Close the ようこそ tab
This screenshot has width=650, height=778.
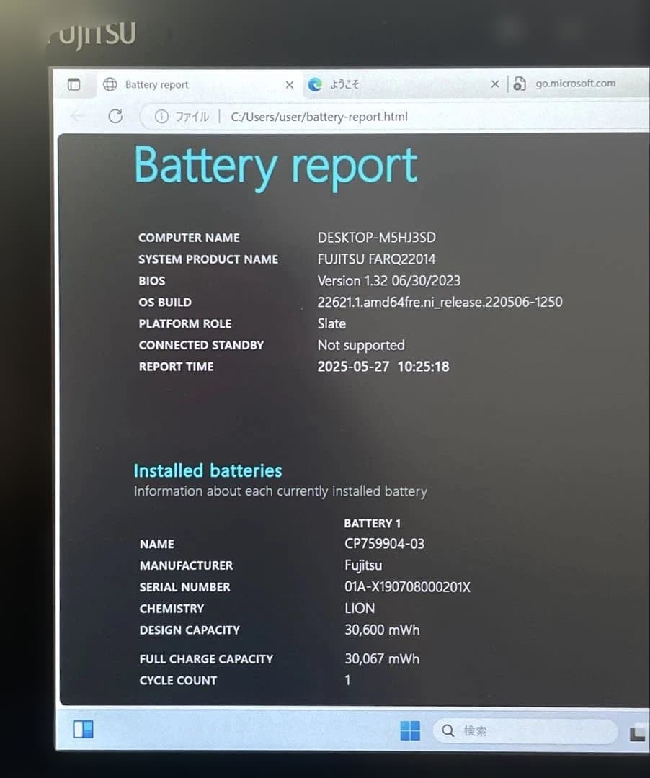tap(494, 84)
